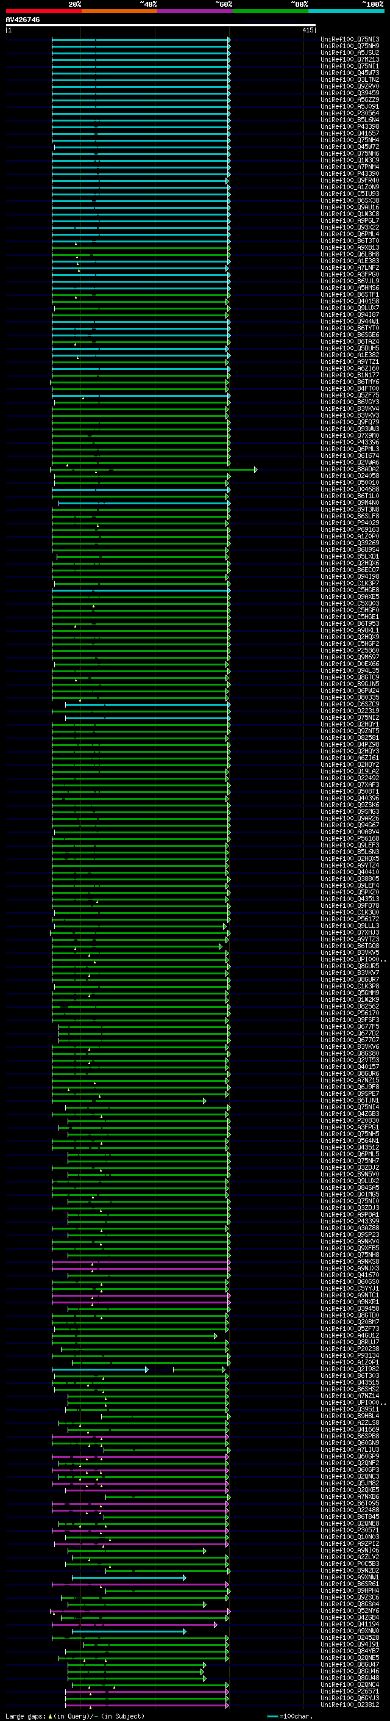This screenshot has width=390, height=1721.
Task: Select hit UniRef100_P30564
Action: 350,114
